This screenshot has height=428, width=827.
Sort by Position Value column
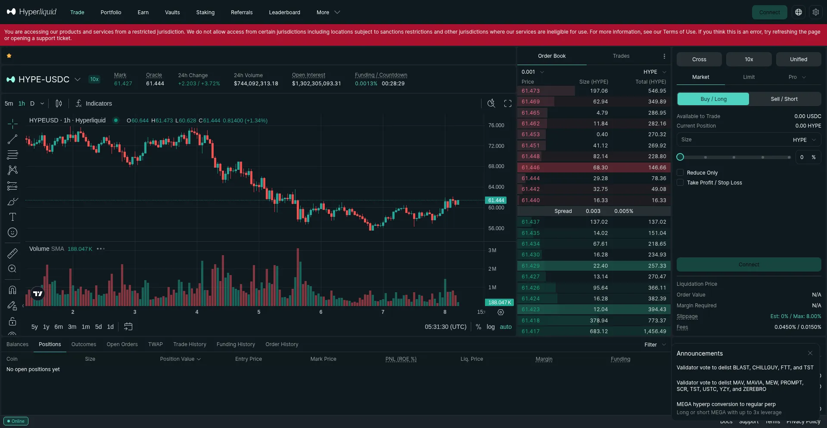click(180, 359)
